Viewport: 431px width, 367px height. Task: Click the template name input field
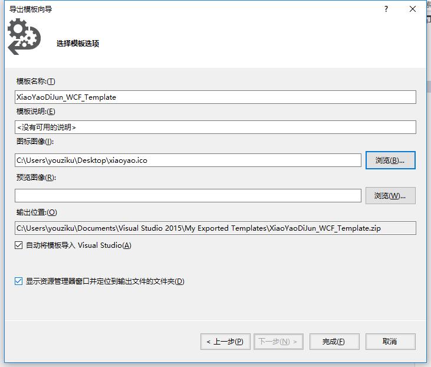click(x=215, y=97)
